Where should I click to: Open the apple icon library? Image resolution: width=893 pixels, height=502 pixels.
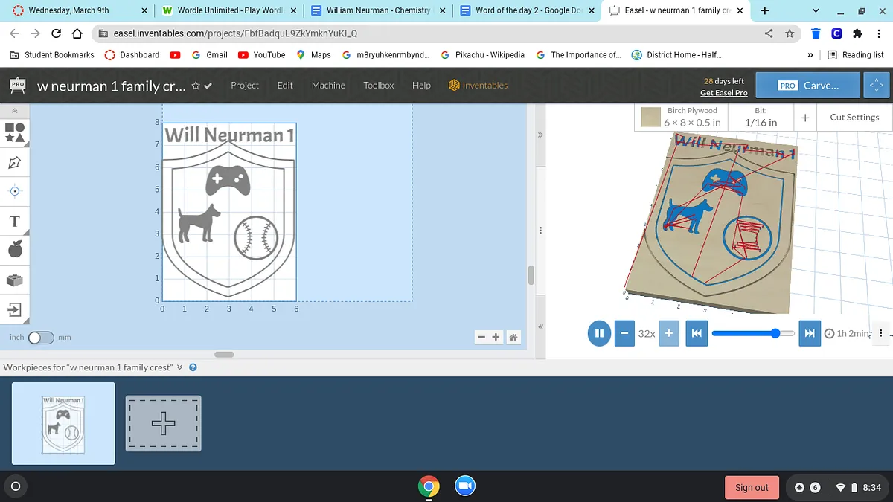[15, 250]
